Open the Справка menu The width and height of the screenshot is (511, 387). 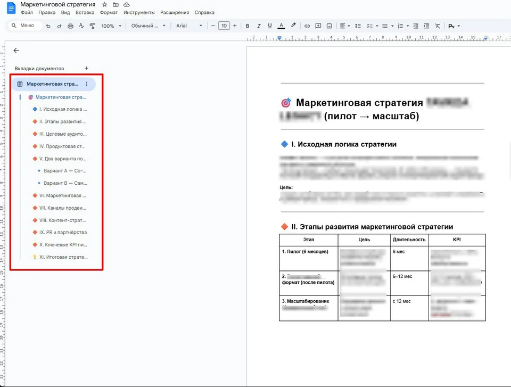click(x=204, y=12)
